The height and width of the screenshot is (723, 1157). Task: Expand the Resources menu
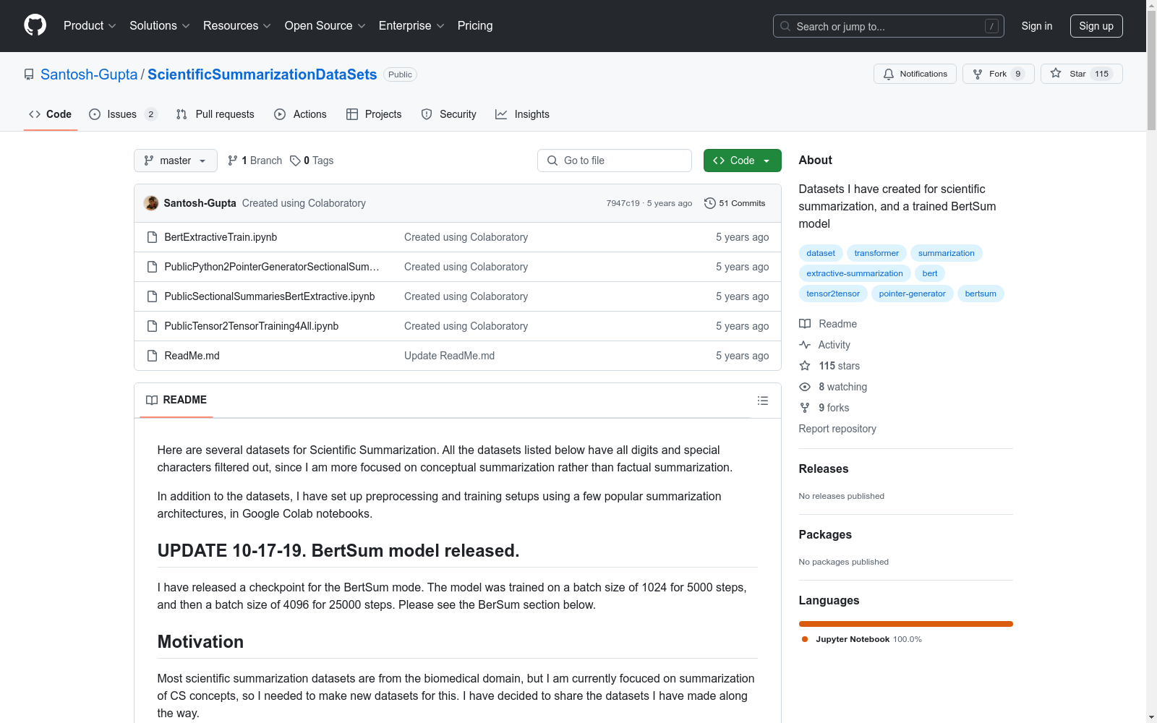click(237, 25)
